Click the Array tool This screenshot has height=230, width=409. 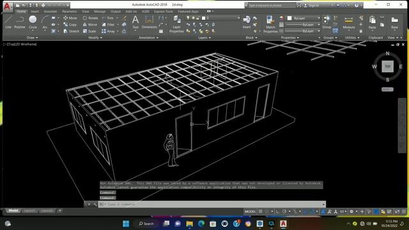point(108,31)
